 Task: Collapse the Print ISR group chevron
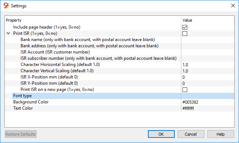tap(8, 33)
